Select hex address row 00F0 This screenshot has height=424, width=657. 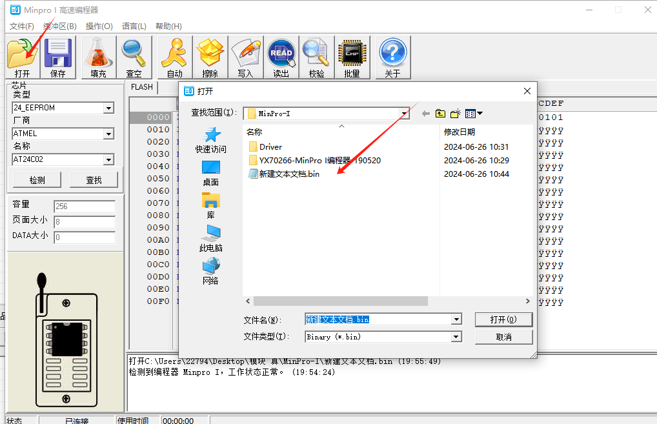coord(158,301)
